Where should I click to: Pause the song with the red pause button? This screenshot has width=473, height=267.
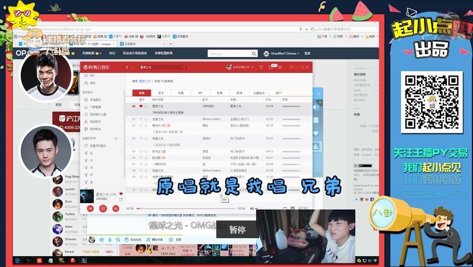pos(103,208)
